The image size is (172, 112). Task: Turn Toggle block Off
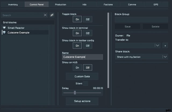click(x=87, y=19)
